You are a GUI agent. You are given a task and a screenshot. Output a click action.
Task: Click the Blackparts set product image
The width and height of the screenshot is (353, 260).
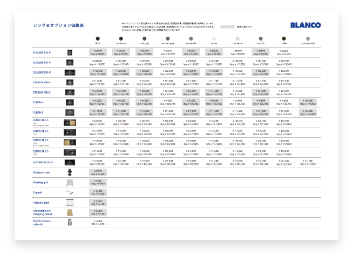tap(70, 172)
